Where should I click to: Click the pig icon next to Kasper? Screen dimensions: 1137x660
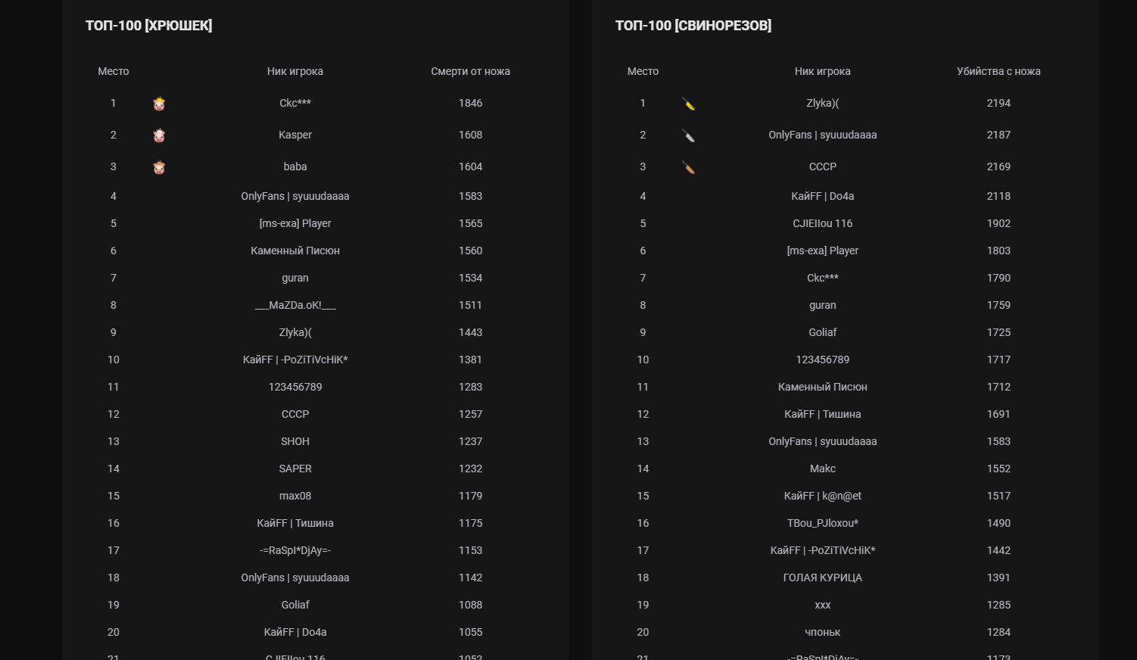click(x=159, y=135)
